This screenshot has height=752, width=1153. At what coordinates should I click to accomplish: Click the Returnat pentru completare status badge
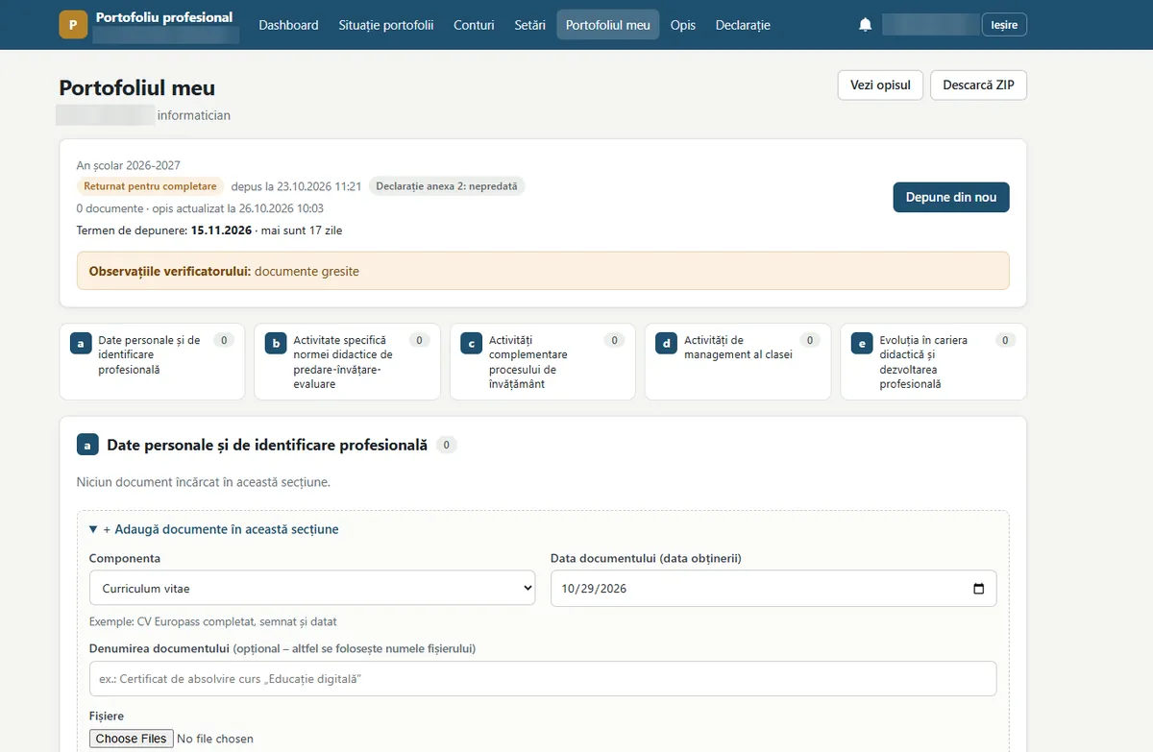(x=150, y=186)
